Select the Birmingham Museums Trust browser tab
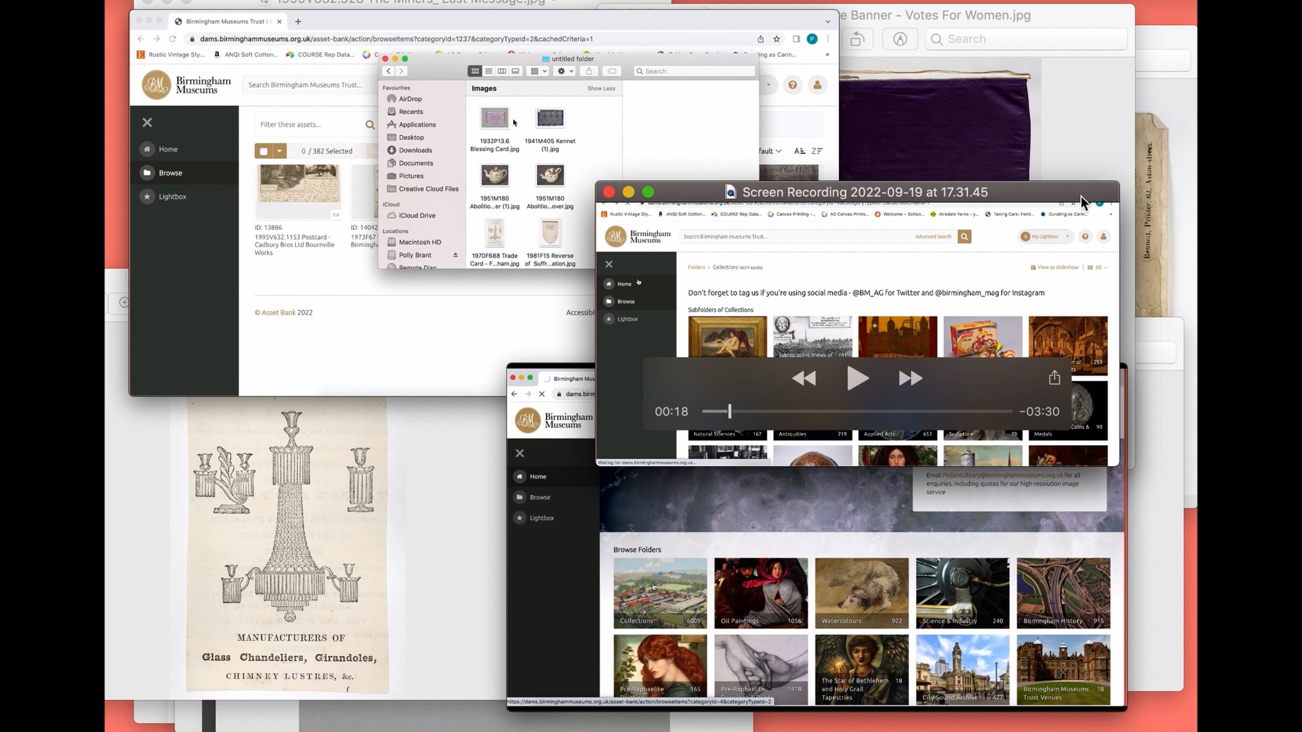Viewport: 1302px width, 732px height. tap(228, 21)
